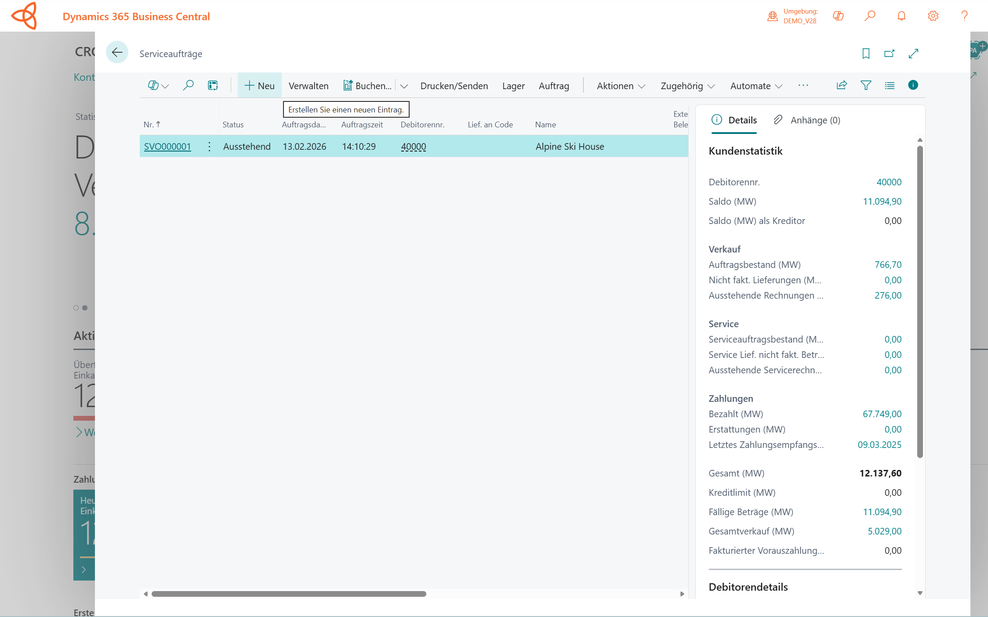Click Debitorennr. 40000 in the list row
988x617 pixels.
click(x=413, y=146)
